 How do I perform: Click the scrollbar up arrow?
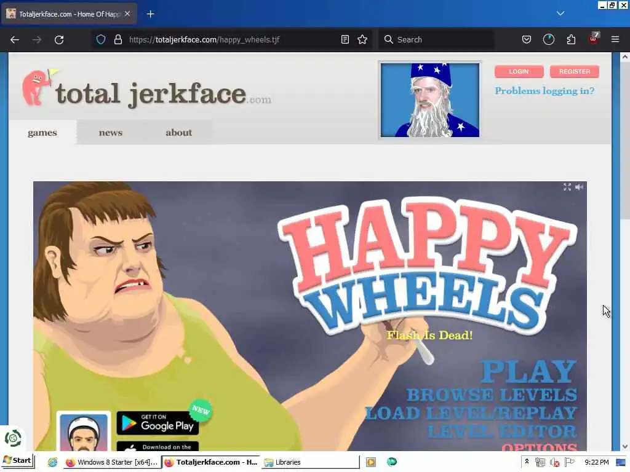pos(625,57)
